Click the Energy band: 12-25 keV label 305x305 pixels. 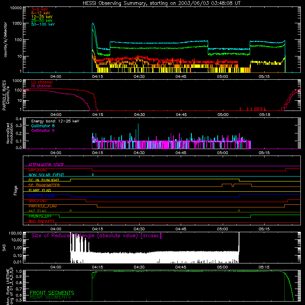tap(55, 121)
